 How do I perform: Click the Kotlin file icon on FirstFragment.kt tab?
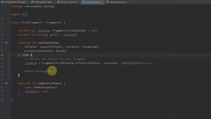83,2
